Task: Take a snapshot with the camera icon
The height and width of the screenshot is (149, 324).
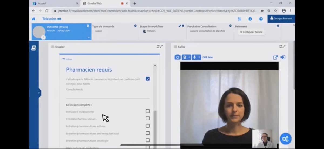Action: (x=177, y=57)
